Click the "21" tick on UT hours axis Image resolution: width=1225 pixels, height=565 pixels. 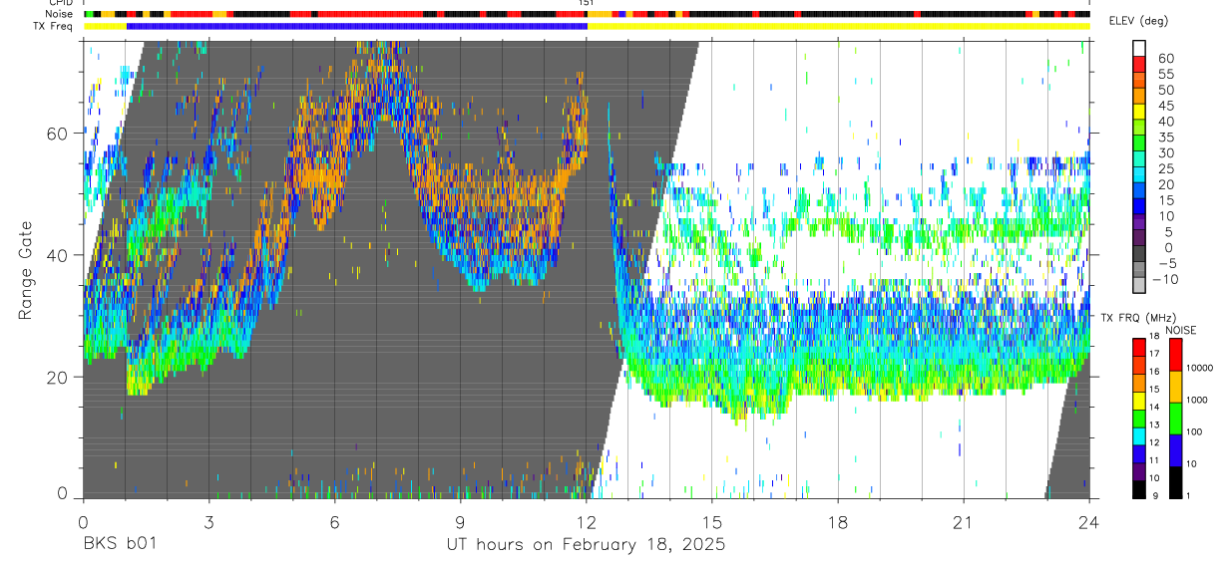tap(964, 522)
